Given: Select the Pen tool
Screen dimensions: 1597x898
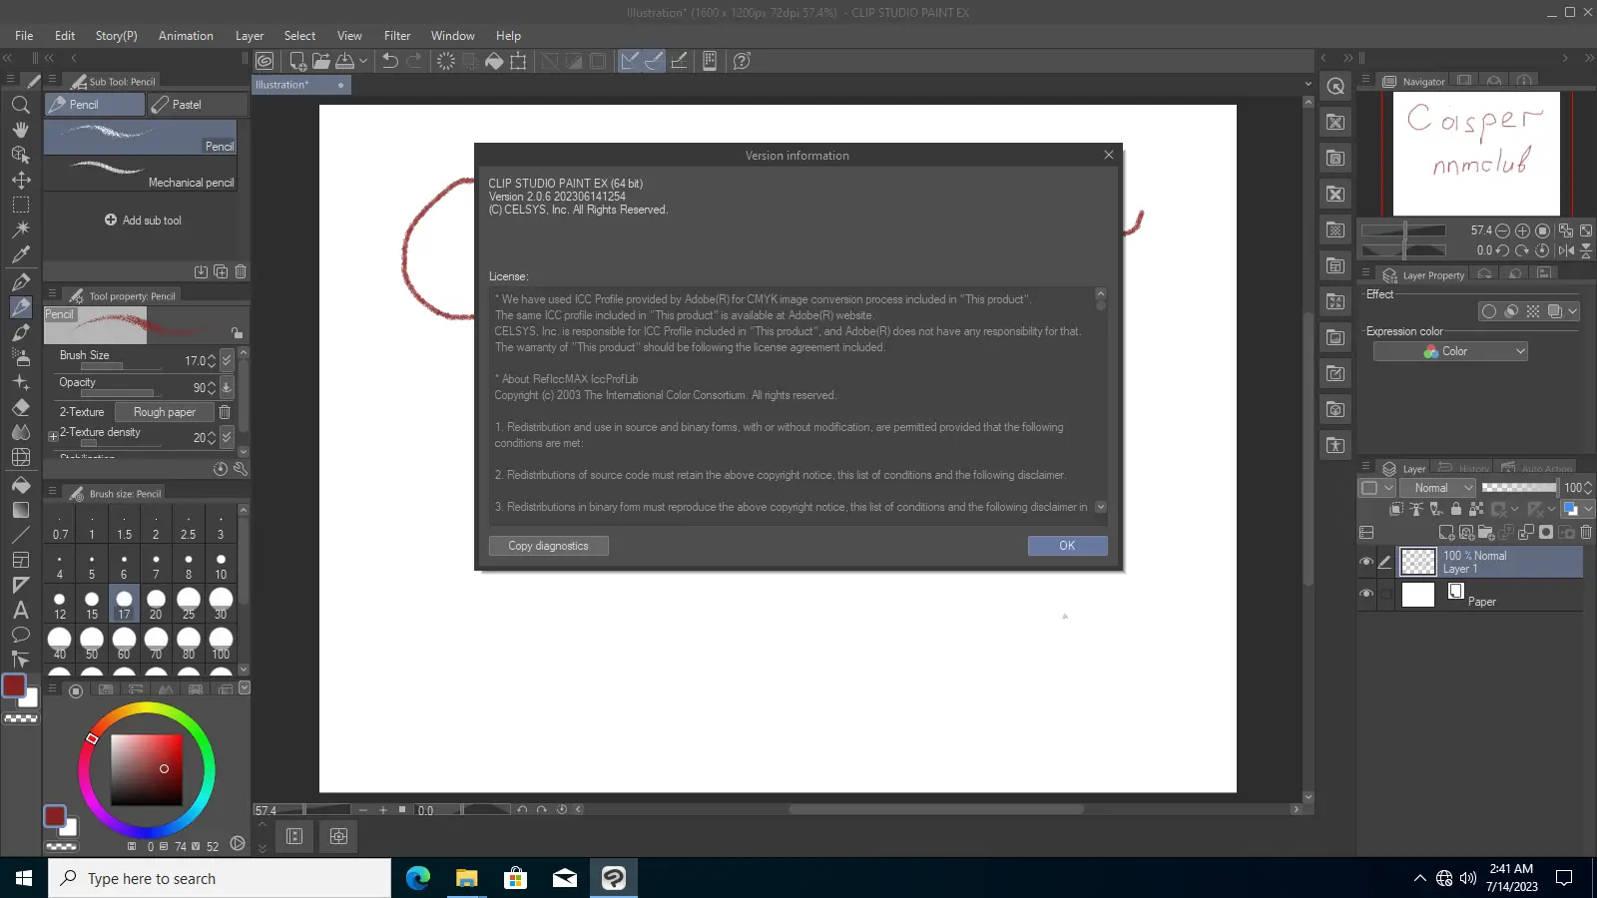Looking at the screenshot, I should tap(20, 282).
